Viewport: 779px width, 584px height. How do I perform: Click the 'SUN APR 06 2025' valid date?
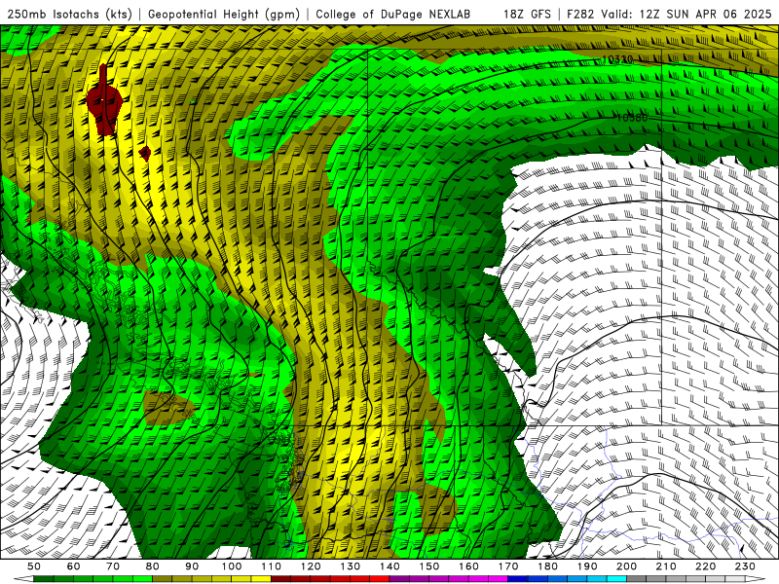[719, 14]
